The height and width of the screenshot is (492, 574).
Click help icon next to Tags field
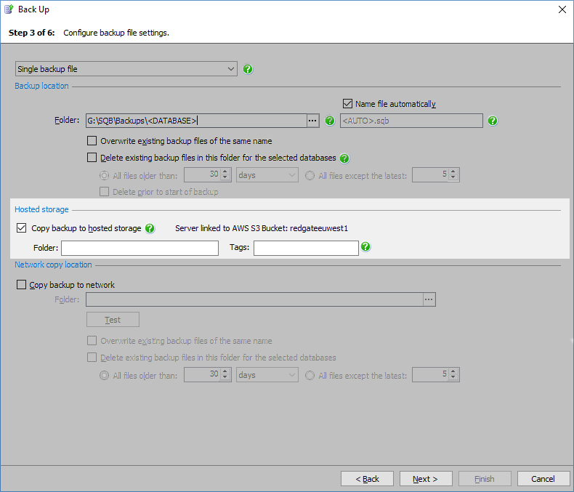tap(366, 247)
